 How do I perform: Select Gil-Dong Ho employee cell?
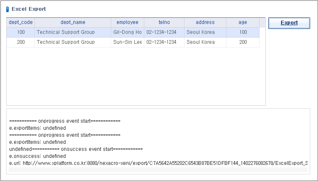(127, 32)
